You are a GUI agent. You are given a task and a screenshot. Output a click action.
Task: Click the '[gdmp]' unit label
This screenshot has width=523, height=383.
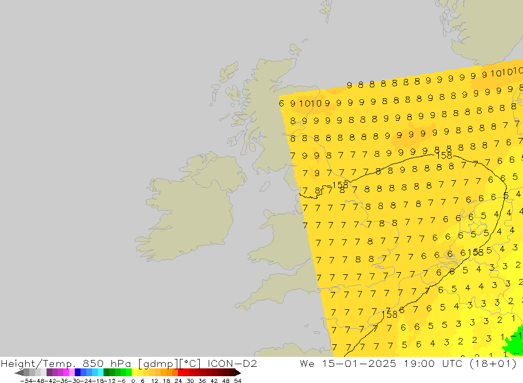click(159, 364)
